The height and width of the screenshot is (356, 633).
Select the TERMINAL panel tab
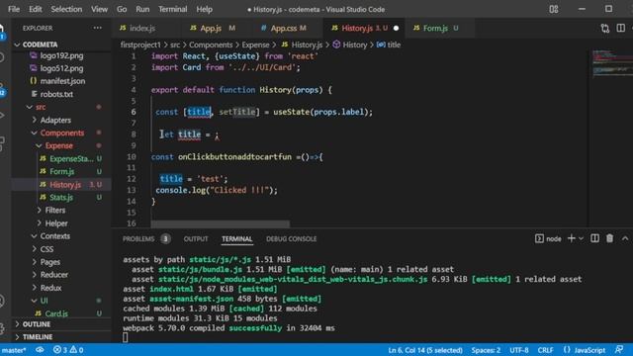(237, 239)
